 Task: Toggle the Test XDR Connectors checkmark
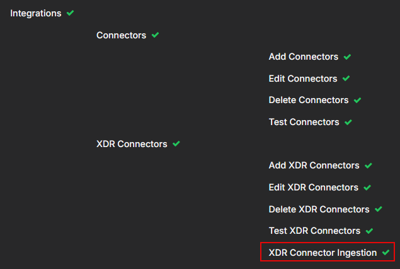point(369,231)
